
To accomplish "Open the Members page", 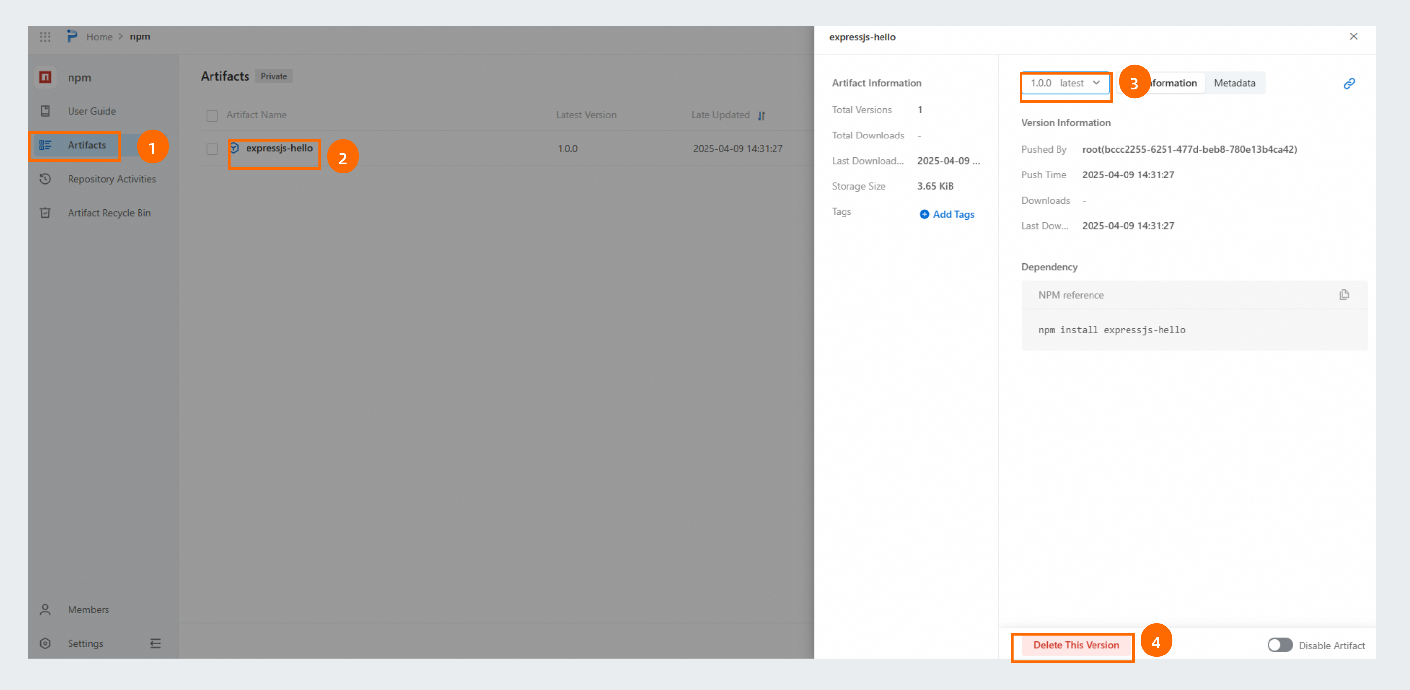I will [x=88, y=609].
